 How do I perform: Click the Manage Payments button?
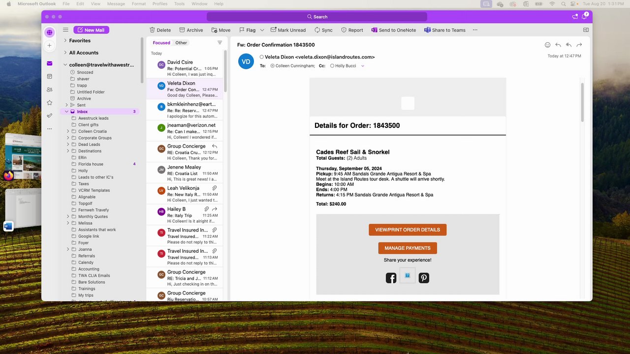(408, 248)
